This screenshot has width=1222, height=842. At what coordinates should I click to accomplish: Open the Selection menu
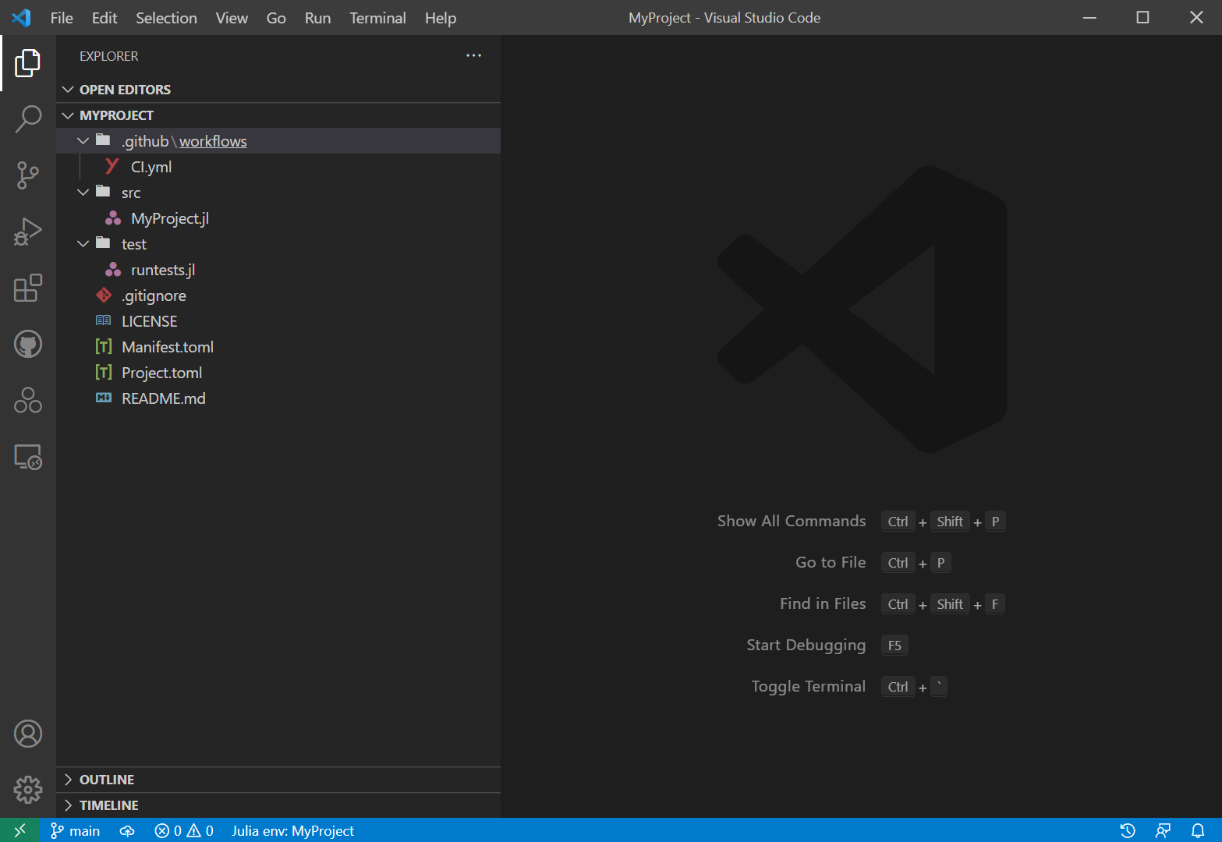166,18
